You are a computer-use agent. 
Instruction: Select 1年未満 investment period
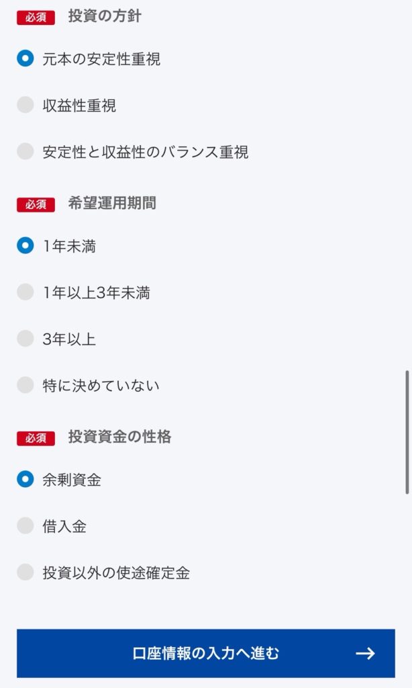[25, 246]
